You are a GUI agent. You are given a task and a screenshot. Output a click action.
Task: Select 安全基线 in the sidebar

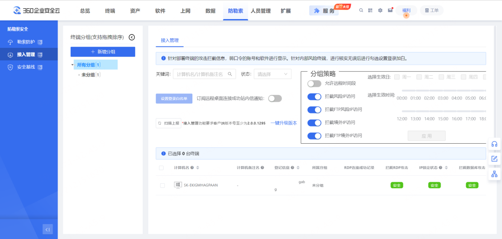(26, 67)
